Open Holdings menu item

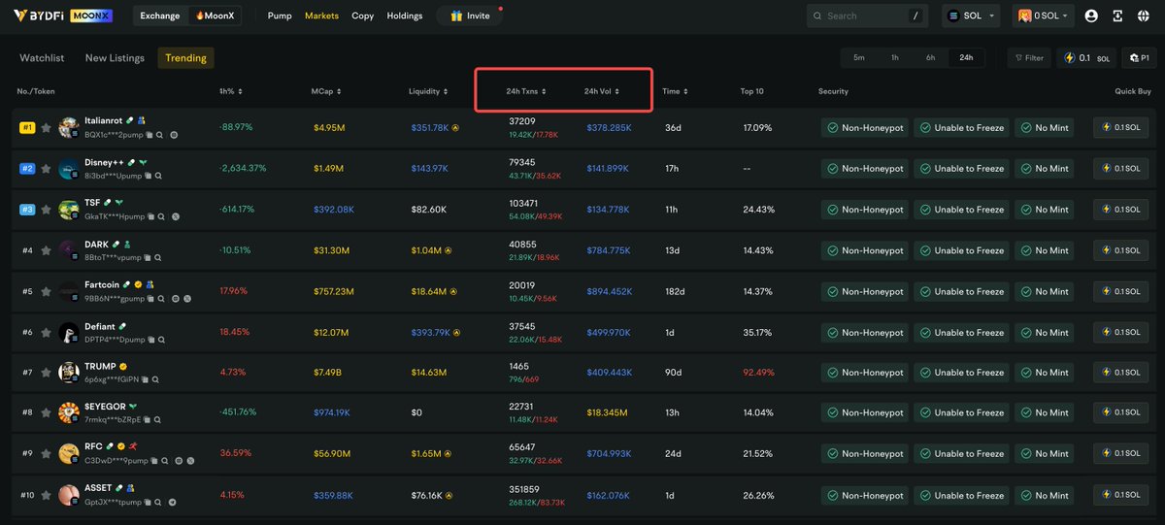(405, 16)
